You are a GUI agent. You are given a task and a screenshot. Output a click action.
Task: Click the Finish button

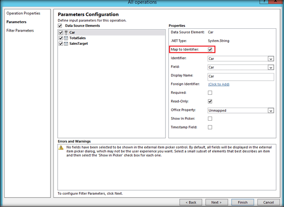pos(242,202)
